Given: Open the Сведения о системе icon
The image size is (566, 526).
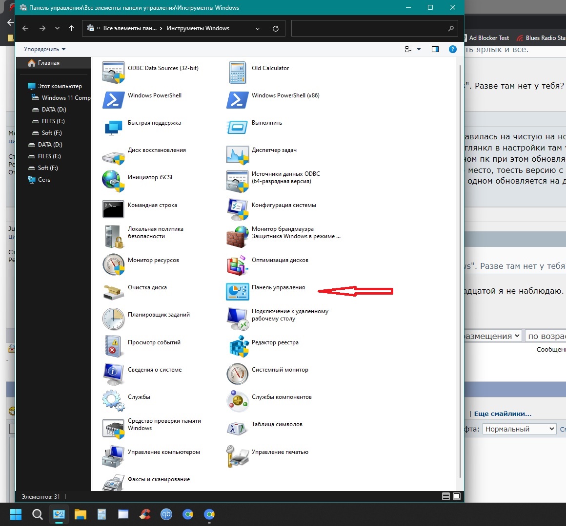Looking at the screenshot, I should (113, 374).
